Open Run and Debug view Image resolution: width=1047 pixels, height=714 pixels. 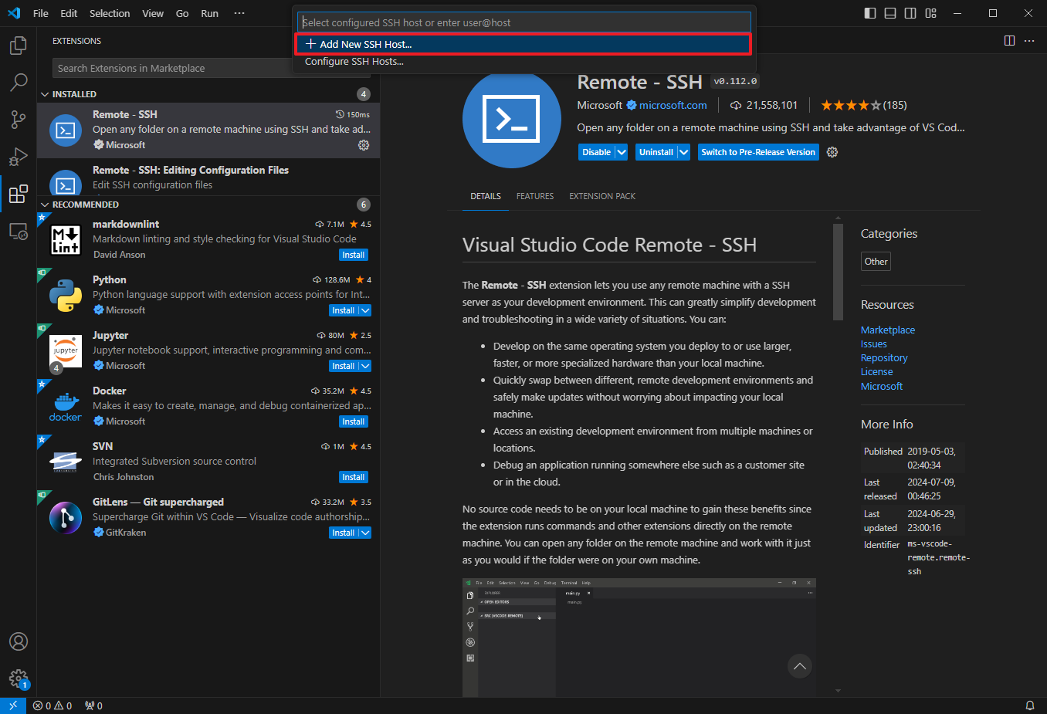[x=18, y=157]
